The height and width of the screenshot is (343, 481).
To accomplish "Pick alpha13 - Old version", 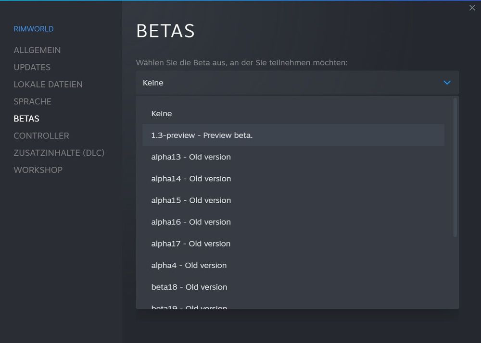I will (293, 157).
